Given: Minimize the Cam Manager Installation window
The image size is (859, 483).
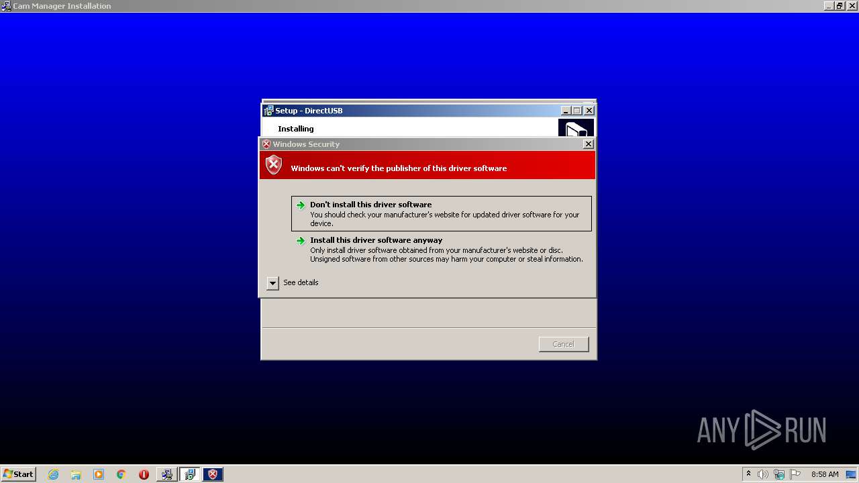Looking at the screenshot, I should click(x=829, y=6).
